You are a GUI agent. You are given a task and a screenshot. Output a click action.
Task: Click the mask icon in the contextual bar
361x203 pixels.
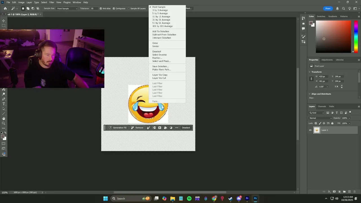pos(160,128)
